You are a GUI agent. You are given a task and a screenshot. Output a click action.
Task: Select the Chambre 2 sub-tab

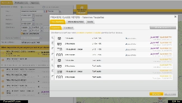coord(68,28)
